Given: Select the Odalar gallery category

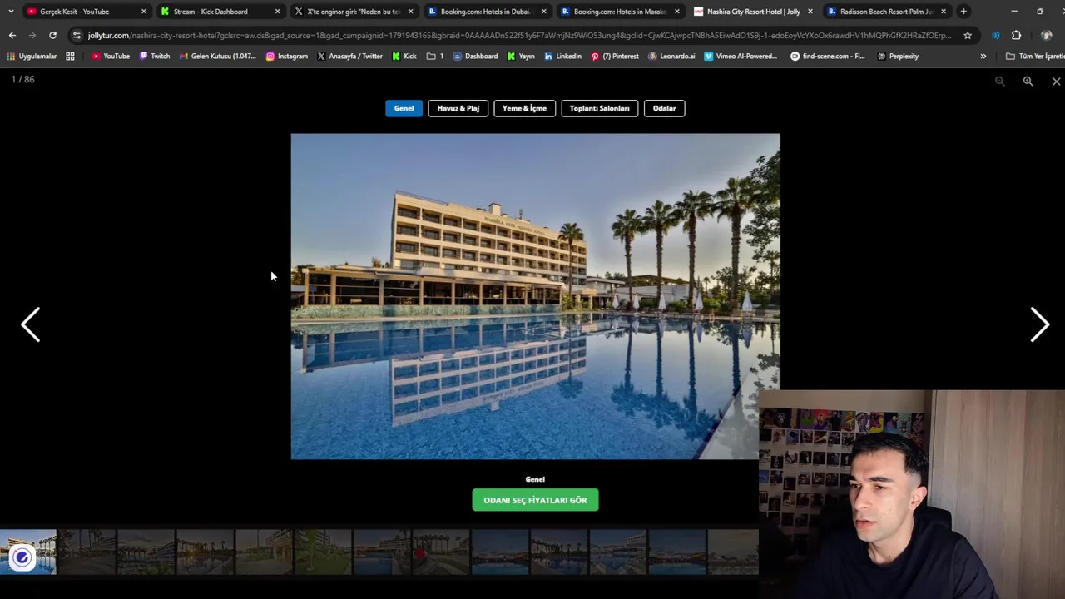Looking at the screenshot, I should pos(664,108).
